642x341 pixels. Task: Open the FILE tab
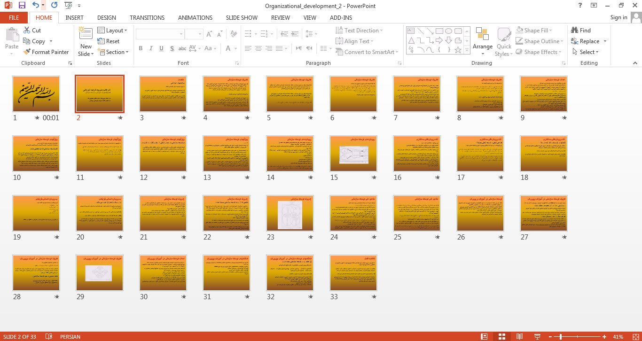pyautogui.click(x=14, y=17)
